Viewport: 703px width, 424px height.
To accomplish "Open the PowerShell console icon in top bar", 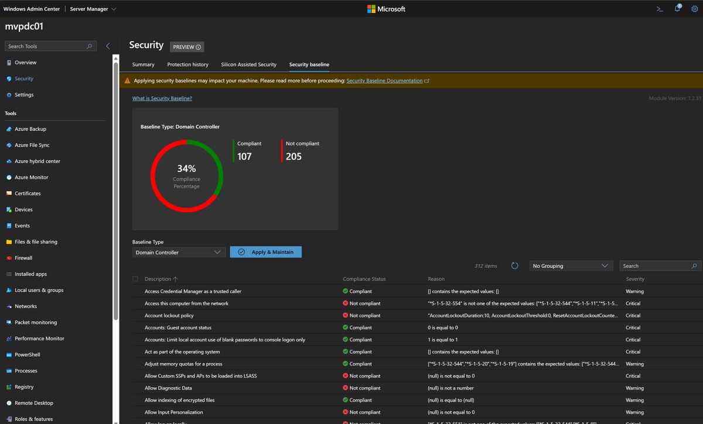I will tap(659, 9).
